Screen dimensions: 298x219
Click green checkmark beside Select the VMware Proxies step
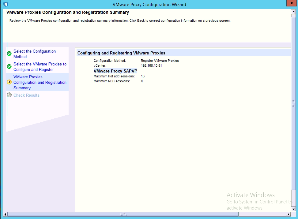coord(9,67)
